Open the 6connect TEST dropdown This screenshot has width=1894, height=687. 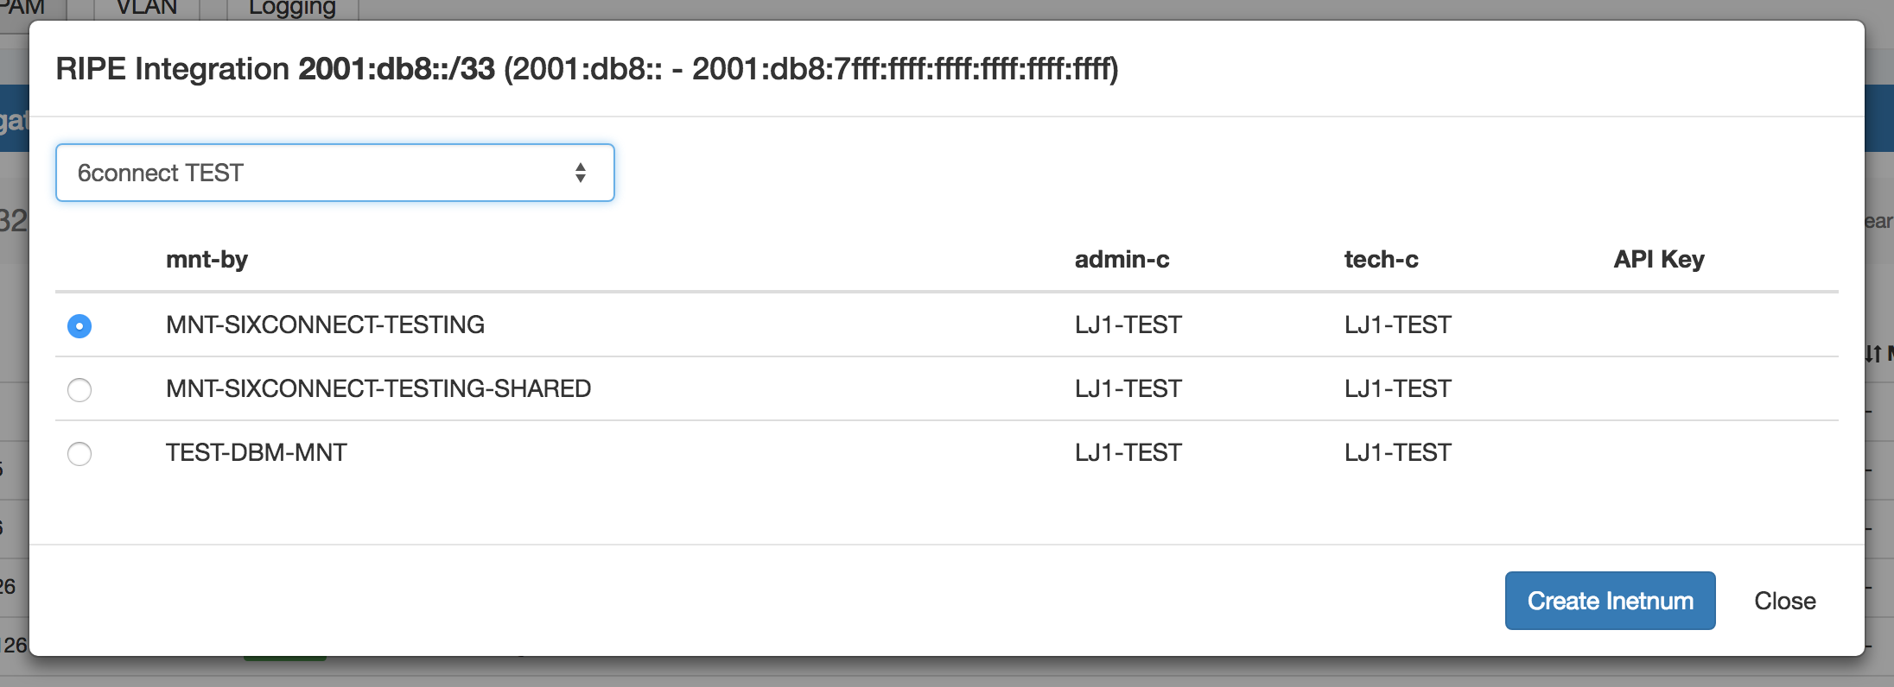[x=334, y=173]
